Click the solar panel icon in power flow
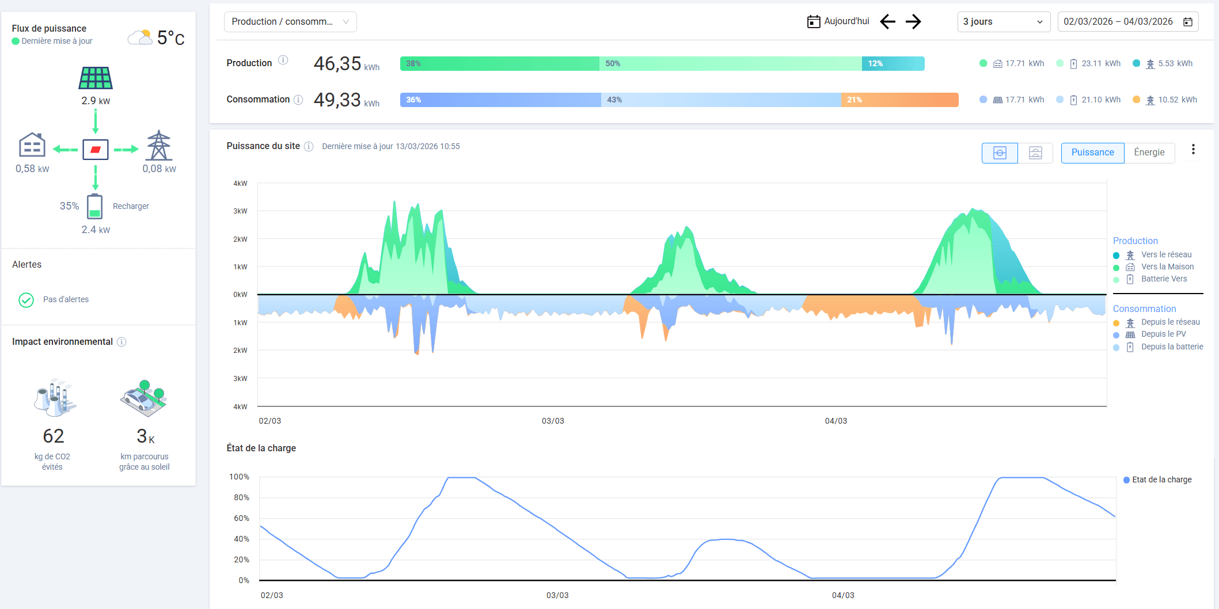 pos(96,78)
